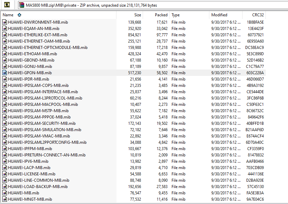Click the size value 854,921
Viewport: 288px width, 204px height.
(135, 35)
